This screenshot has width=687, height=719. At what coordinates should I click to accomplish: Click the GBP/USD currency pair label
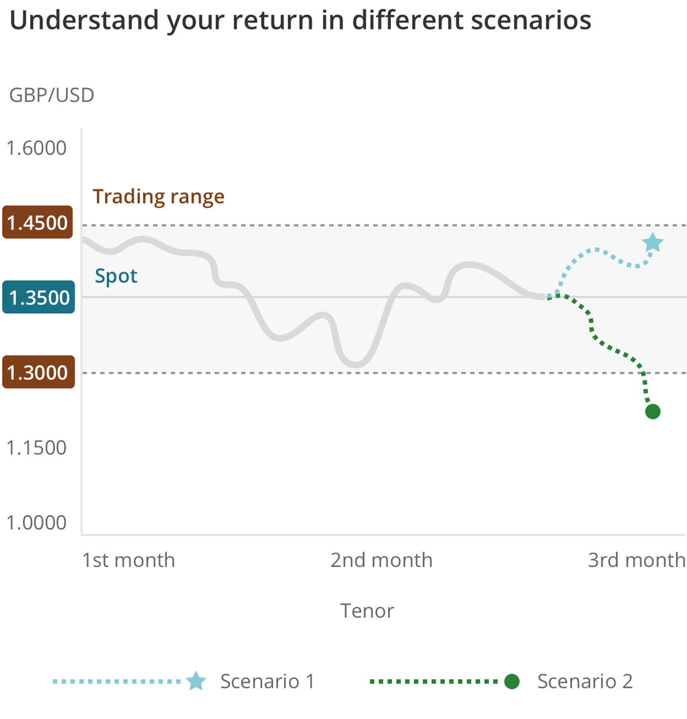pos(52,95)
